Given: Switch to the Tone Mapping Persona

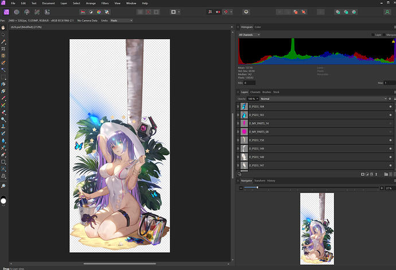Looking at the screenshot, I should 37,12.
